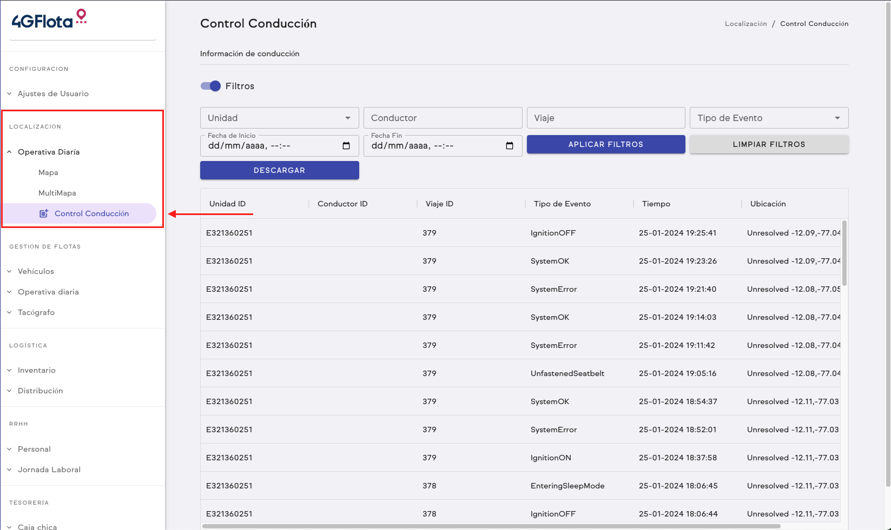The height and width of the screenshot is (530, 891).
Task: Toggle the Filtros switch off
Action: tap(210, 86)
